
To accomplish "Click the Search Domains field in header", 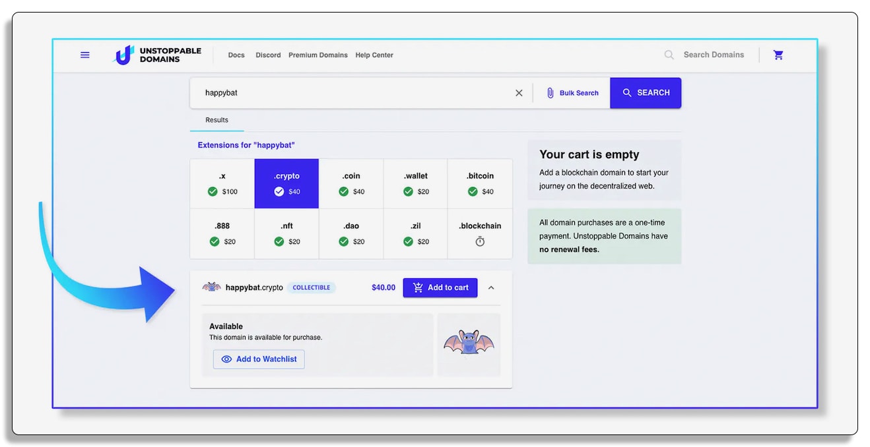I will click(x=714, y=55).
